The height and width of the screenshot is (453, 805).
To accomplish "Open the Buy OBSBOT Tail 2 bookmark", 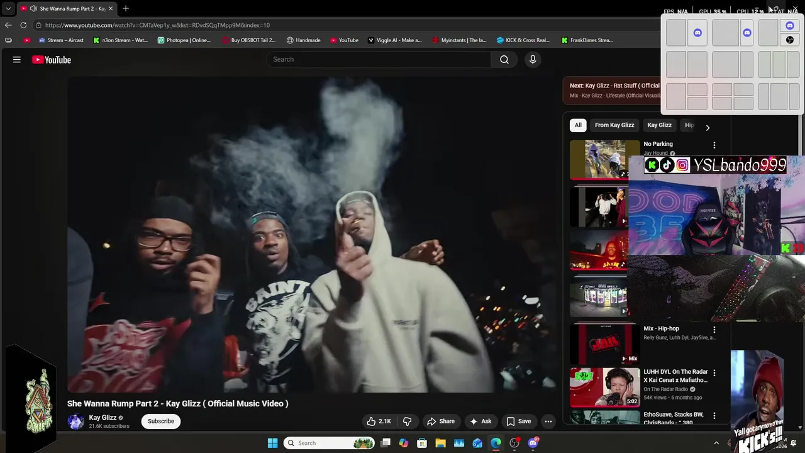I will [x=249, y=40].
